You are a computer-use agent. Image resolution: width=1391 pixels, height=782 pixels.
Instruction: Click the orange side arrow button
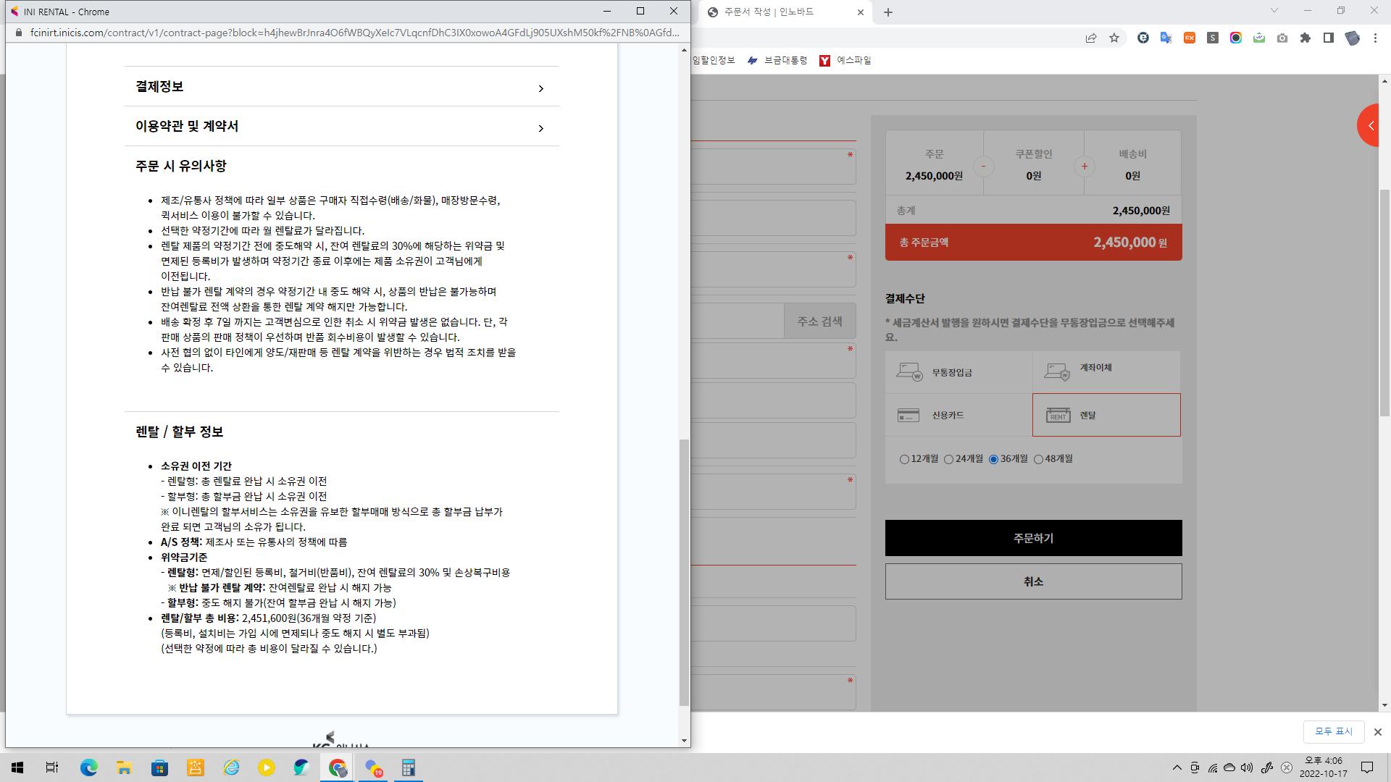click(x=1371, y=125)
